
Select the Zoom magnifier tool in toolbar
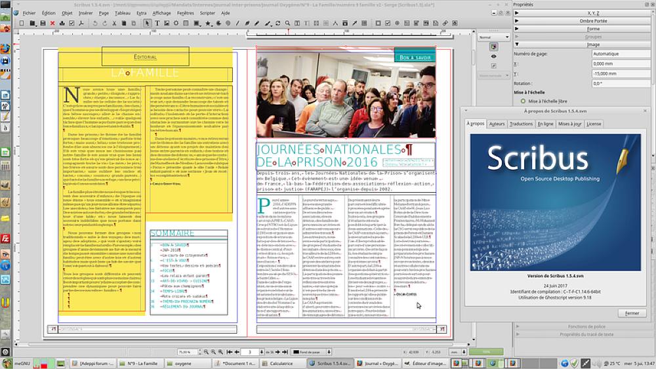point(287,24)
